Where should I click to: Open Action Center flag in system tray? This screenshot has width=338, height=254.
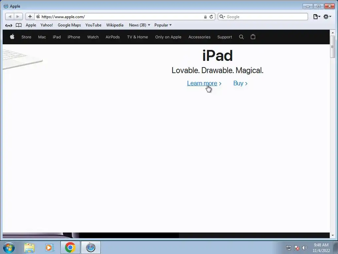coord(297,248)
